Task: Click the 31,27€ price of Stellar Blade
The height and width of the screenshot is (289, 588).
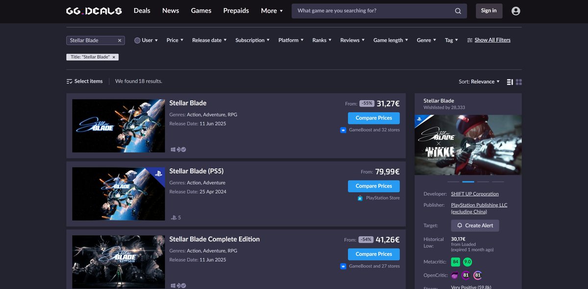Action: coord(388,103)
